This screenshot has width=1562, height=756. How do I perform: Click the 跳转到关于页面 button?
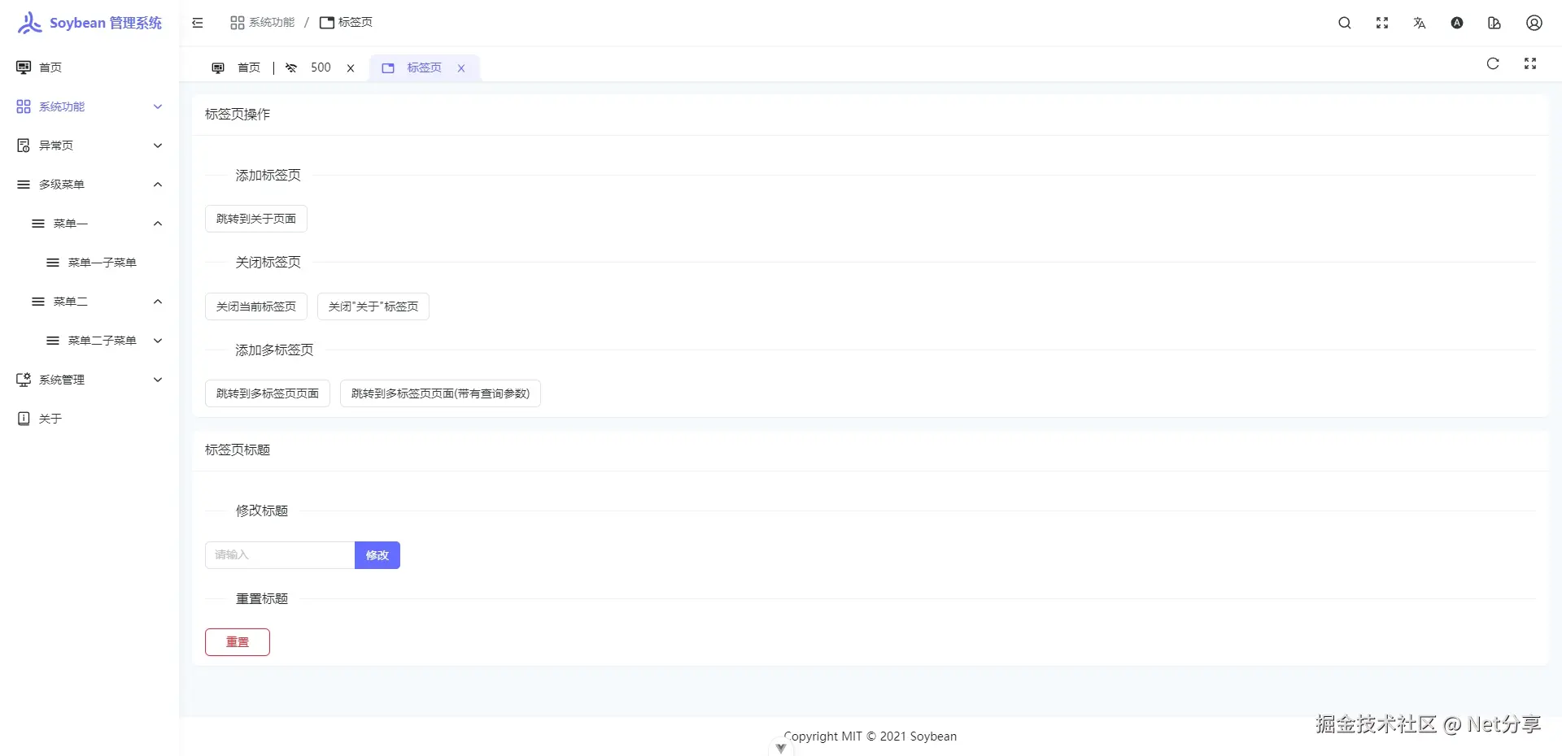[x=256, y=219]
